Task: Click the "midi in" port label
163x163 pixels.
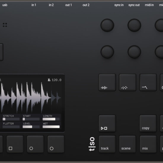Action: [149, 5]
